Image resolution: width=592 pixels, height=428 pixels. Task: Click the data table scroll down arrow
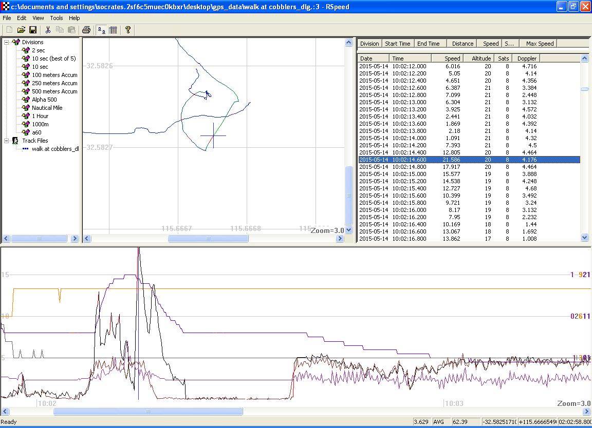[x=584, y=238]
